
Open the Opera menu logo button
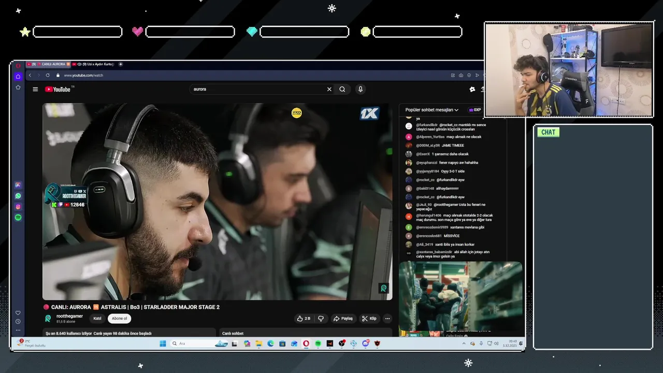coord(18,66)
